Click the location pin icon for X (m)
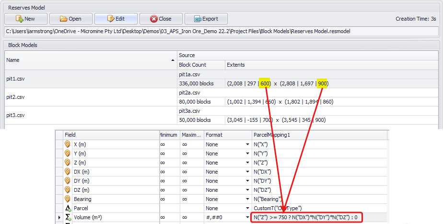The width and height of the screenshot is (443, 224). (x=67, y=144)
